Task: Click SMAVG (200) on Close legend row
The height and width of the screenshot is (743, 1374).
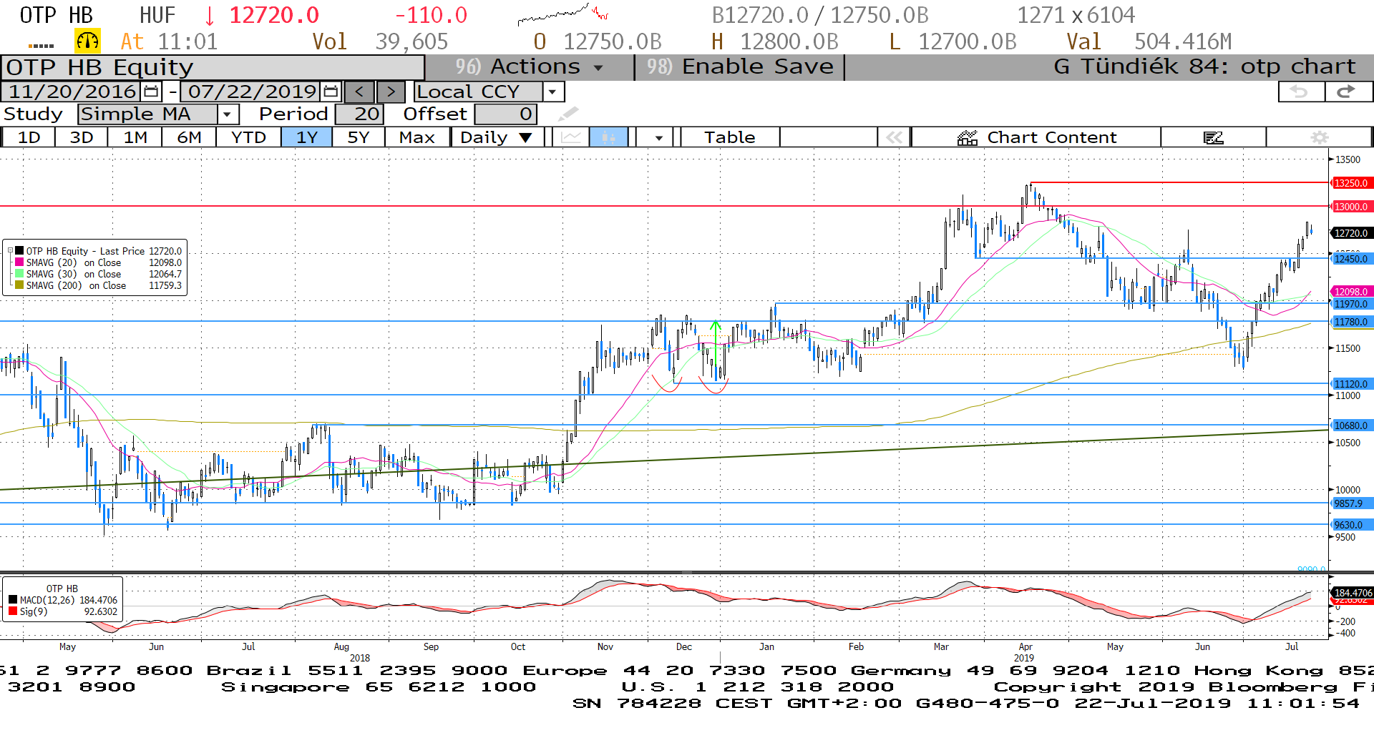Action: point(99,285)
